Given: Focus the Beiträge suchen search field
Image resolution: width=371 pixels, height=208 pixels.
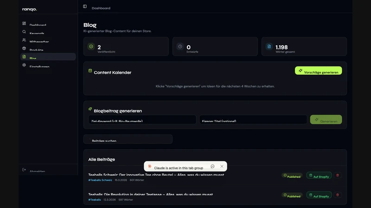Looking at the screenshot, I should [x=128, y=139].
